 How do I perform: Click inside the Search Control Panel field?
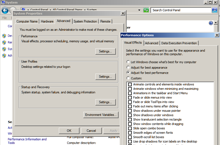[181, 10]
